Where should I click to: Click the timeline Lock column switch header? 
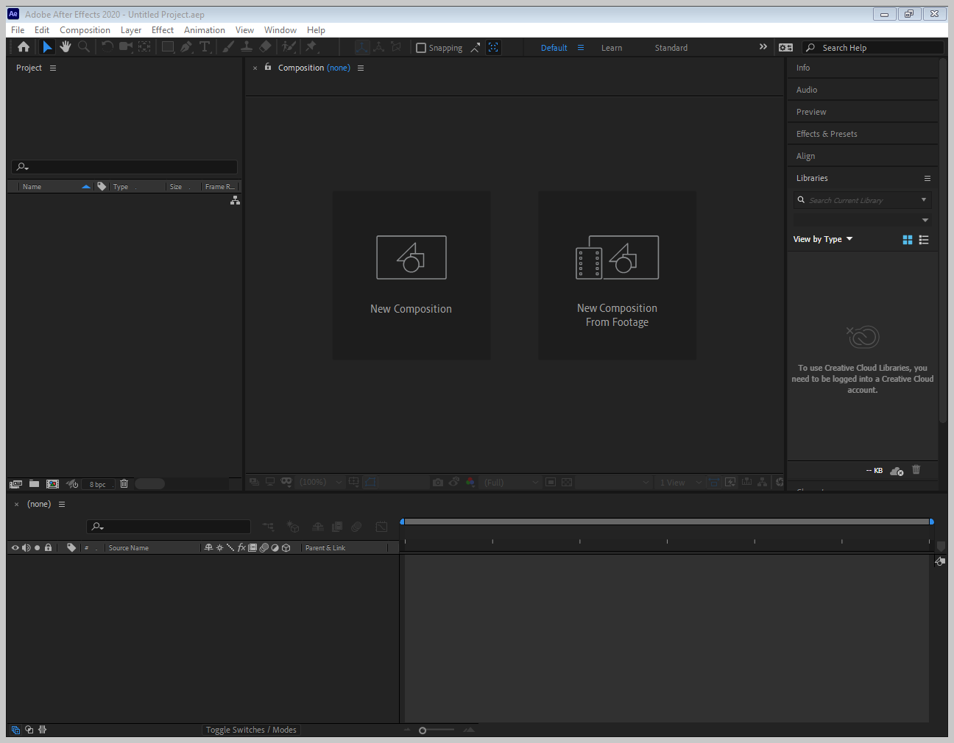tap(49, 548)
